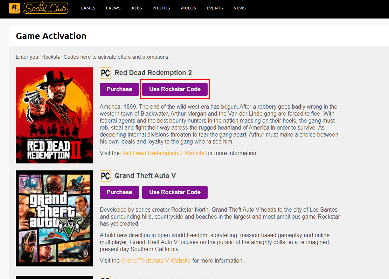Image resolution: width=389 pixels, height=279 pixels.
Task: Open the Games menu
Action: [88, 8]
